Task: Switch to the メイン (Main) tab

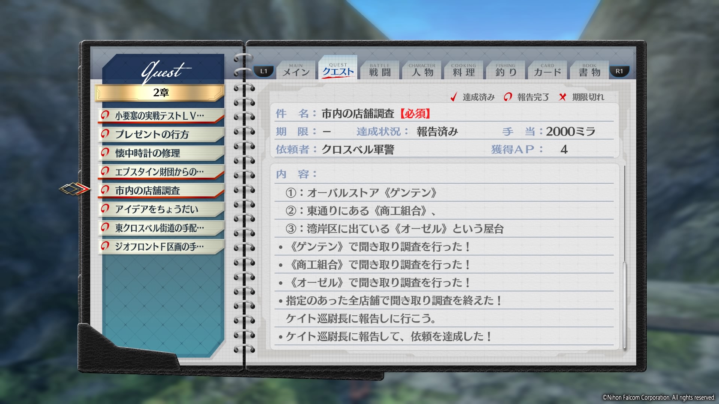Action: (x=296, y=70)
